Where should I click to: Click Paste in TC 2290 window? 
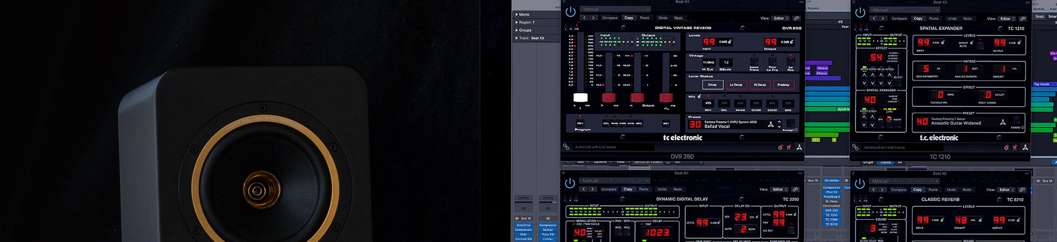pos(644,189)
